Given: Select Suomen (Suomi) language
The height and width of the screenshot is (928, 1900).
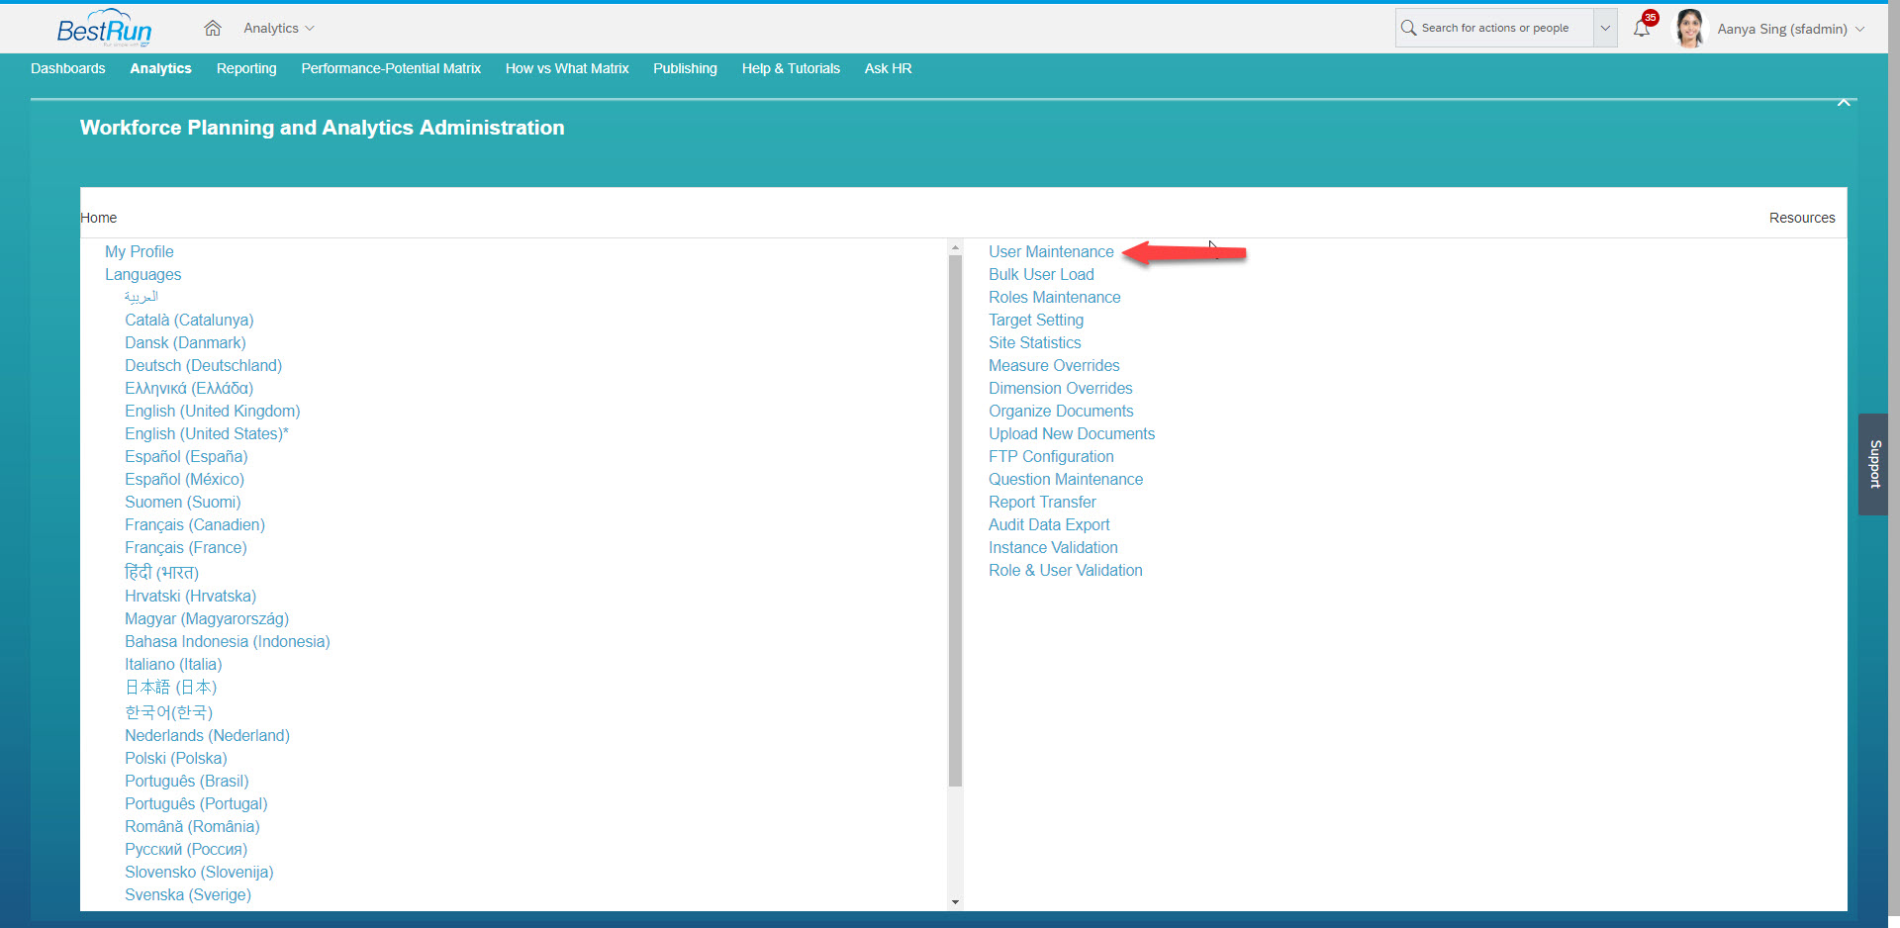Looking at the screenshot, I should click(x=183, y=502).
